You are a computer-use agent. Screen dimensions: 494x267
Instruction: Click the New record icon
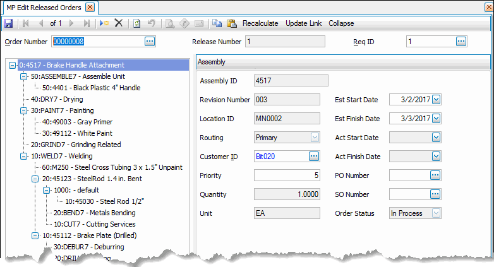click(x=104, y=23)
